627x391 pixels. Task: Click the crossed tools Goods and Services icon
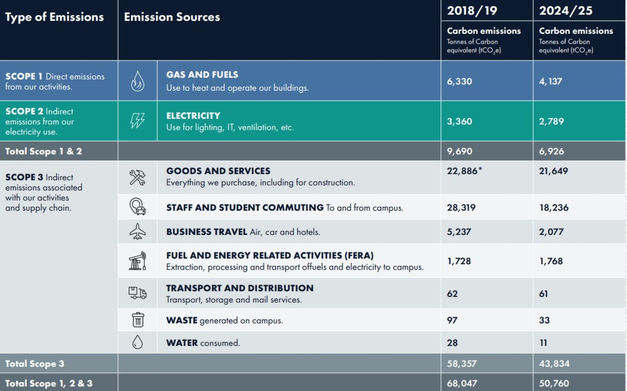(138, 177)
